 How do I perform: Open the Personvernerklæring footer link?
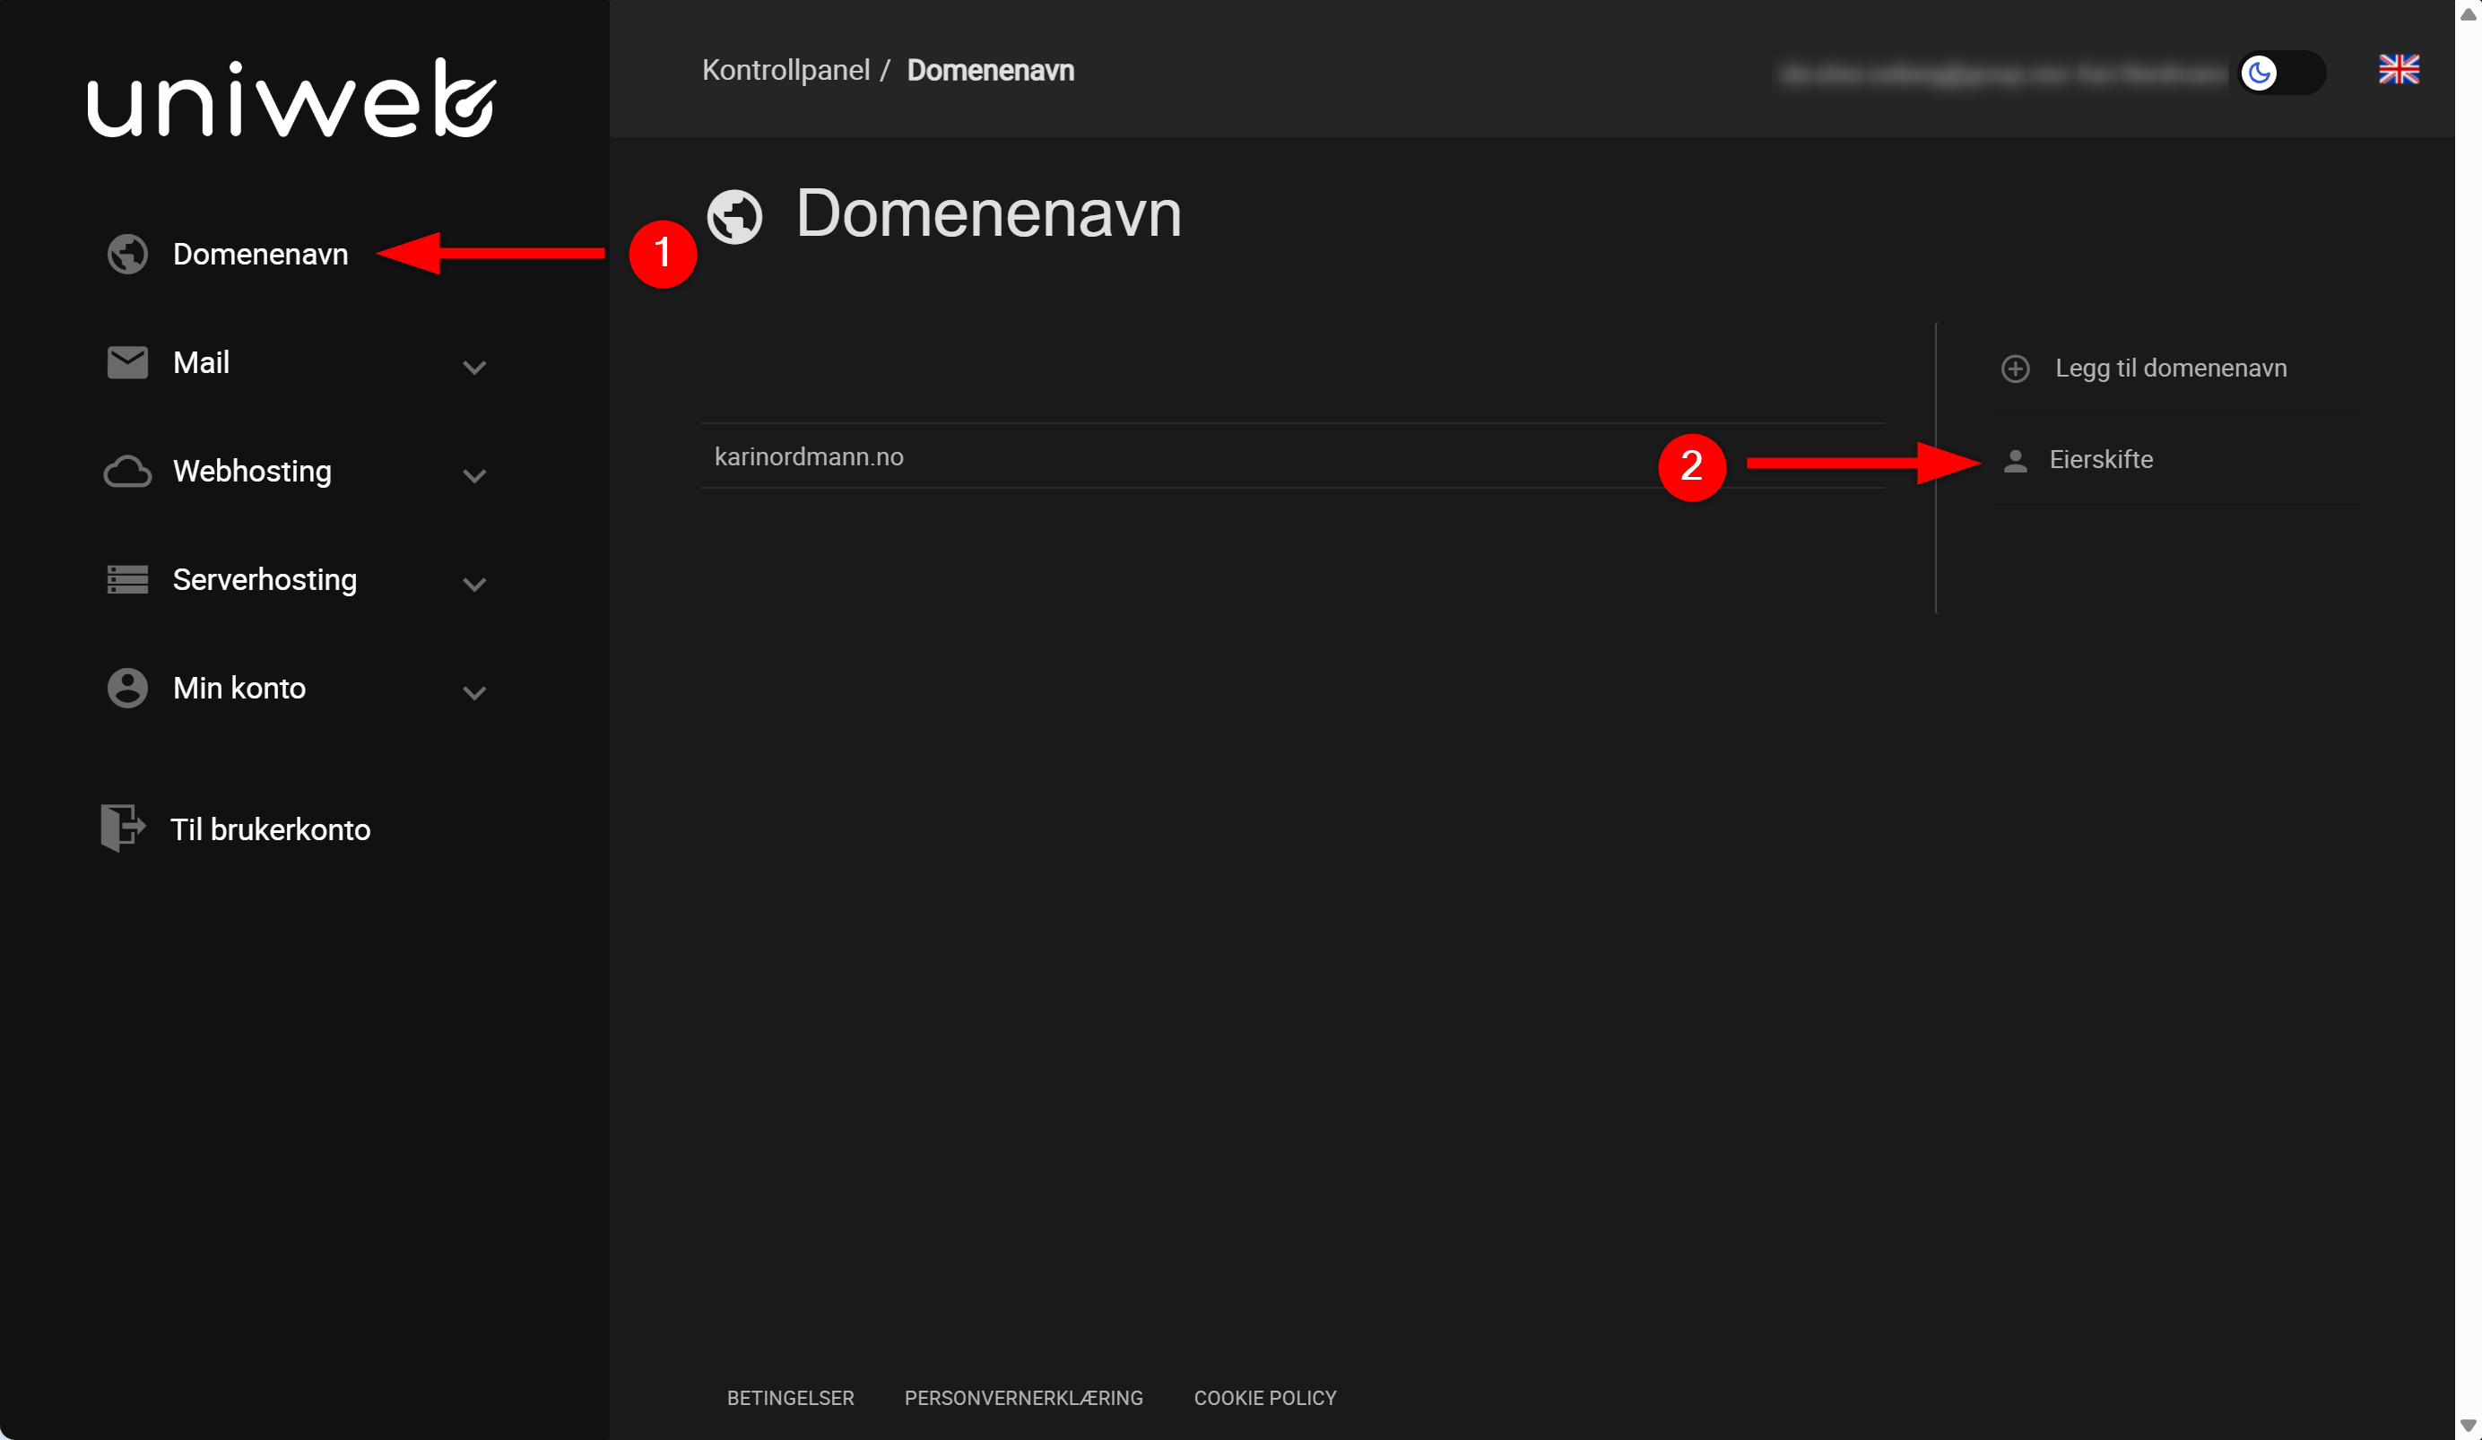click(x=1023, y=1397)
